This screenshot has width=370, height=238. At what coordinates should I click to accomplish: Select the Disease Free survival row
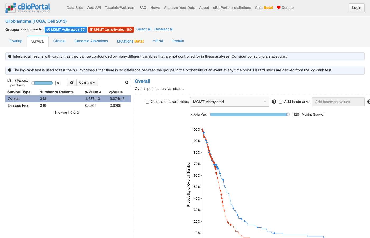[68, 106]
